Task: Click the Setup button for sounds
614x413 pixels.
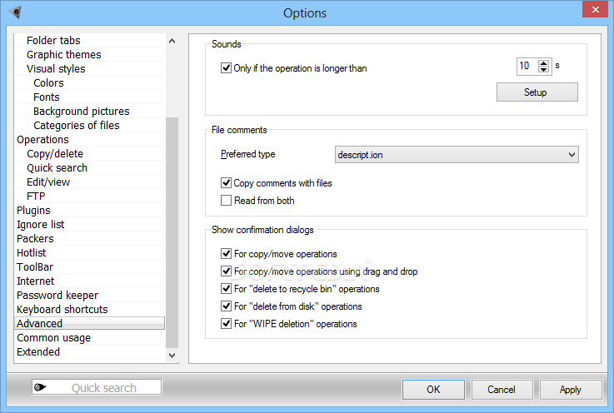Action: 537,92
